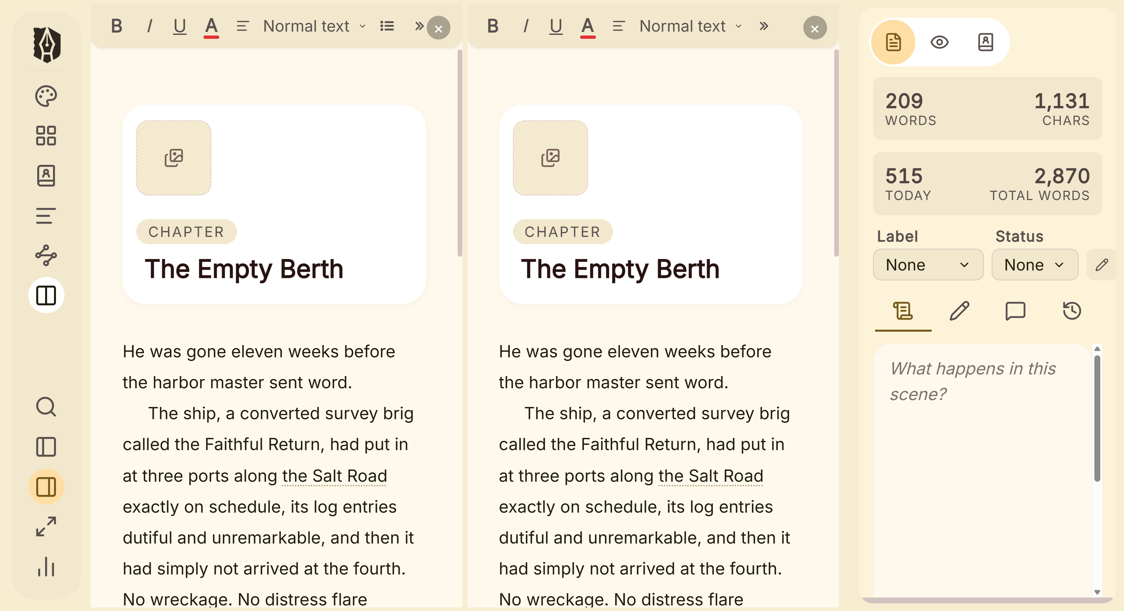
Task: Open the plot timeline nodes icon
Action: (46, 256)
